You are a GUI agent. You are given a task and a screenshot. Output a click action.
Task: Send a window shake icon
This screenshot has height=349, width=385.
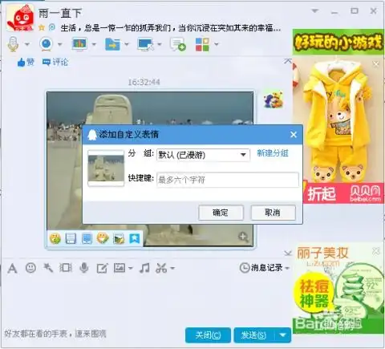[x=66, y=268]
